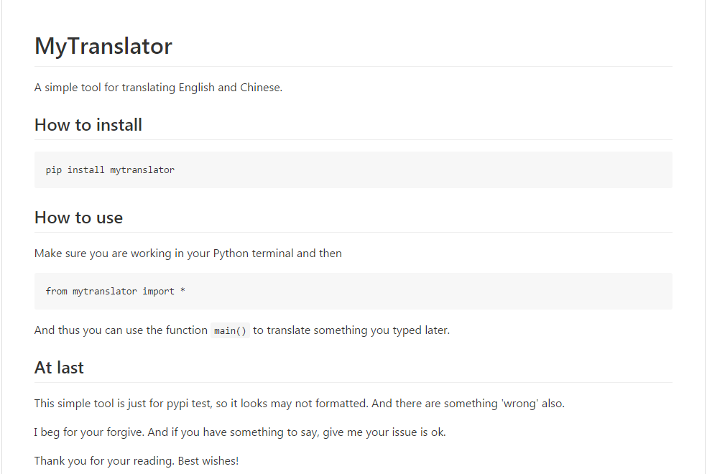
Task: Click the How to use heading
Action: 78,218
